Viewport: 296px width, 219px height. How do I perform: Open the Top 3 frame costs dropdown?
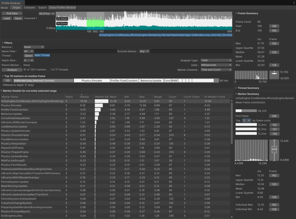tap(247, 120)
